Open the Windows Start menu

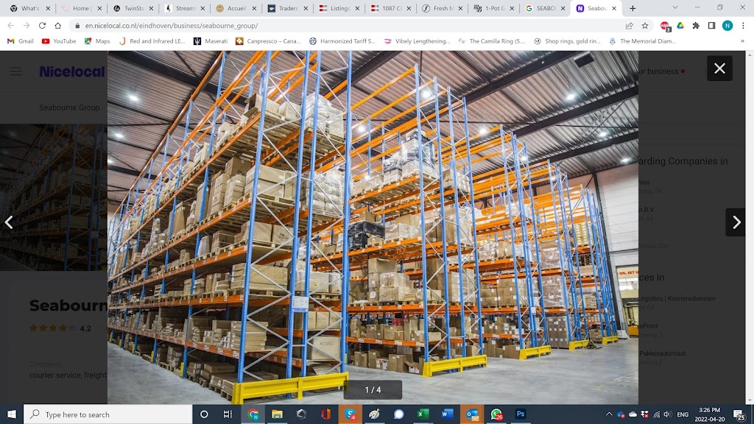click(12, 414)
